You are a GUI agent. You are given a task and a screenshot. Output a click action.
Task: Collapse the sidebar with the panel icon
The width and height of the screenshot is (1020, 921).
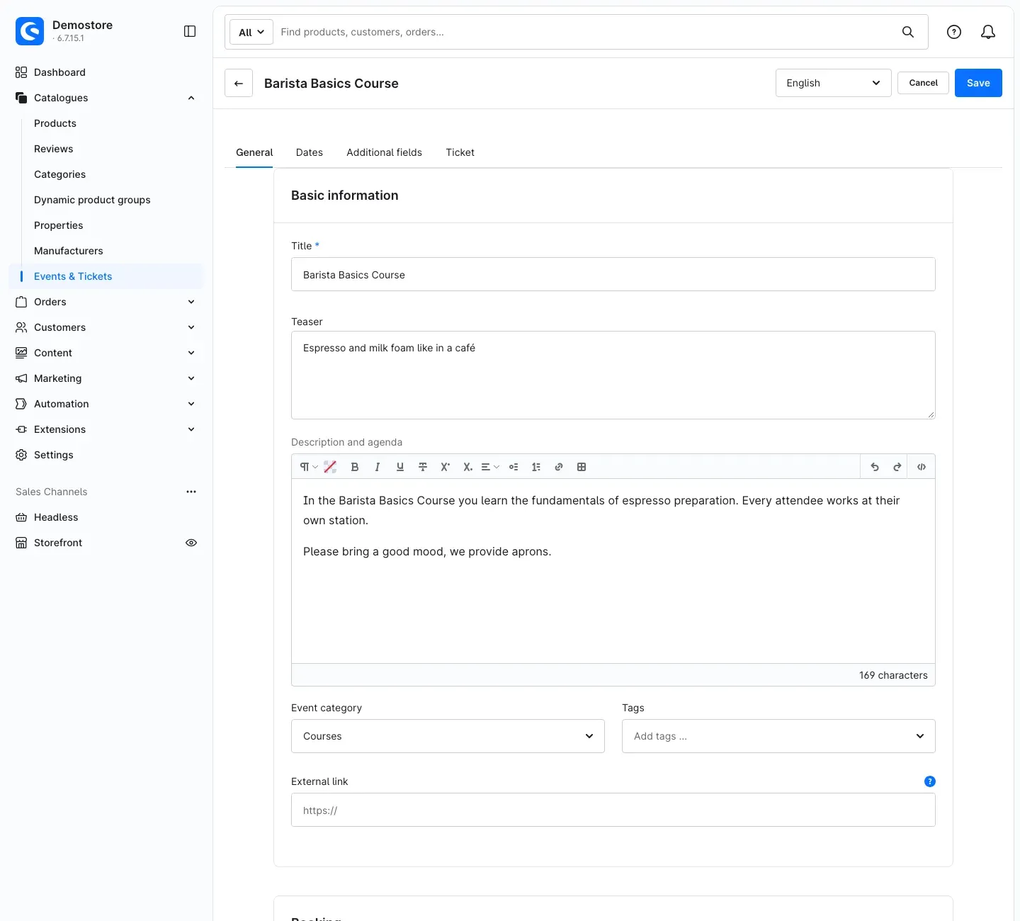tap(190, 31)
